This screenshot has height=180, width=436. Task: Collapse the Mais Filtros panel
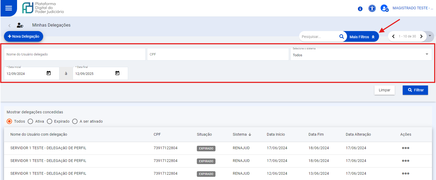tap(362, 37)
